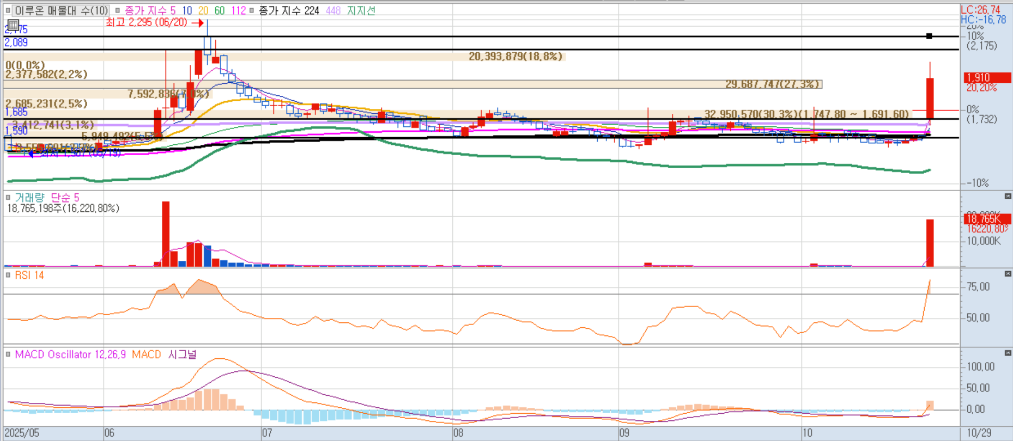Click the 종가 지수 224 label

point(289,10)
